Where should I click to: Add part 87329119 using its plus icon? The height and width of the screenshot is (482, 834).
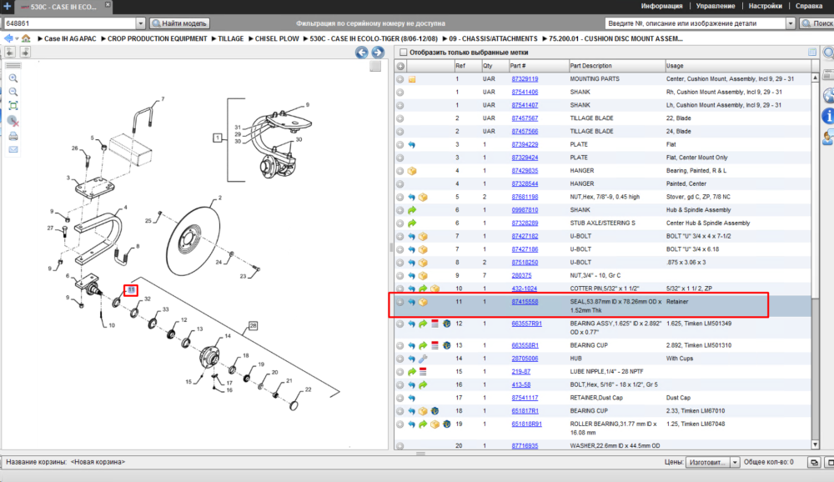pyautogui.click(x=400, y=78)
